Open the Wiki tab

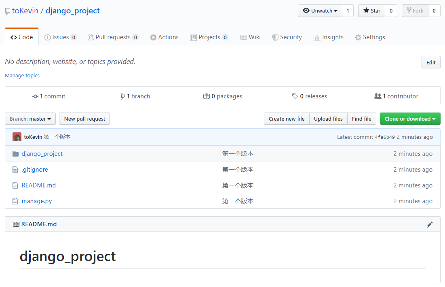[x=251, y=37]
